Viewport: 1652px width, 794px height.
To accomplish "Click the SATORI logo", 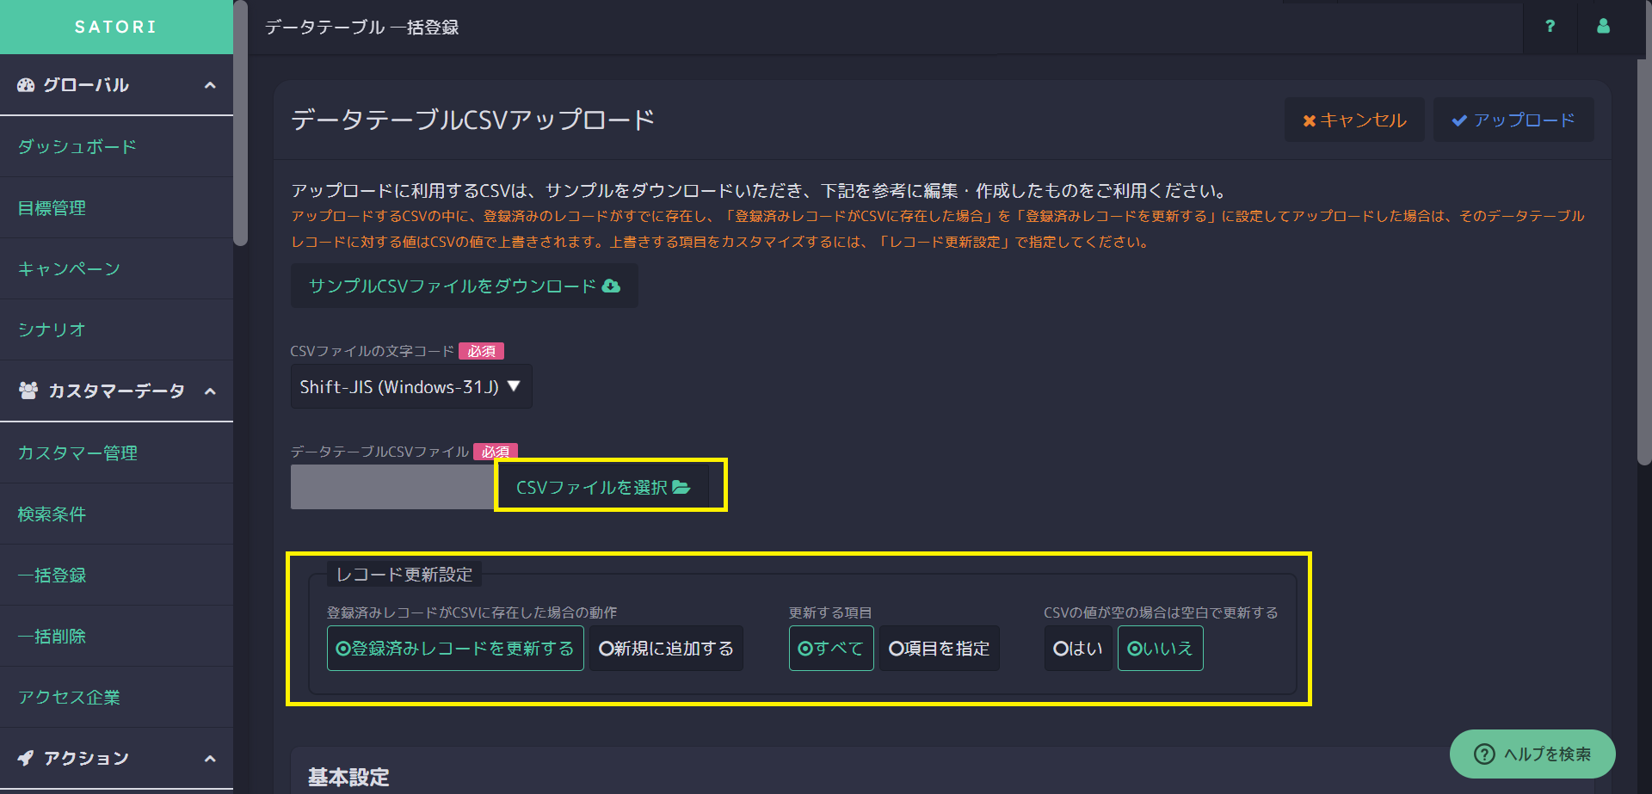I will pyautogui.click(x=116, y=27).
